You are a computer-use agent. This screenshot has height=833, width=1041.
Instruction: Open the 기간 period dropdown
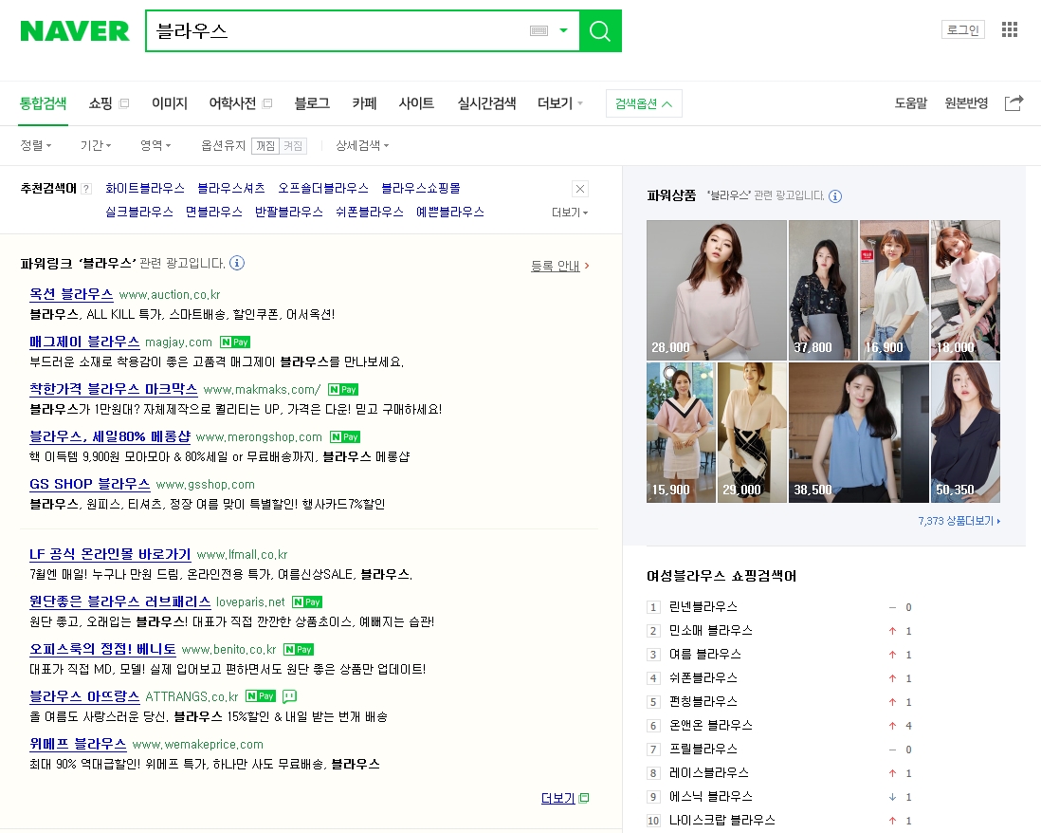click(96, 146)
